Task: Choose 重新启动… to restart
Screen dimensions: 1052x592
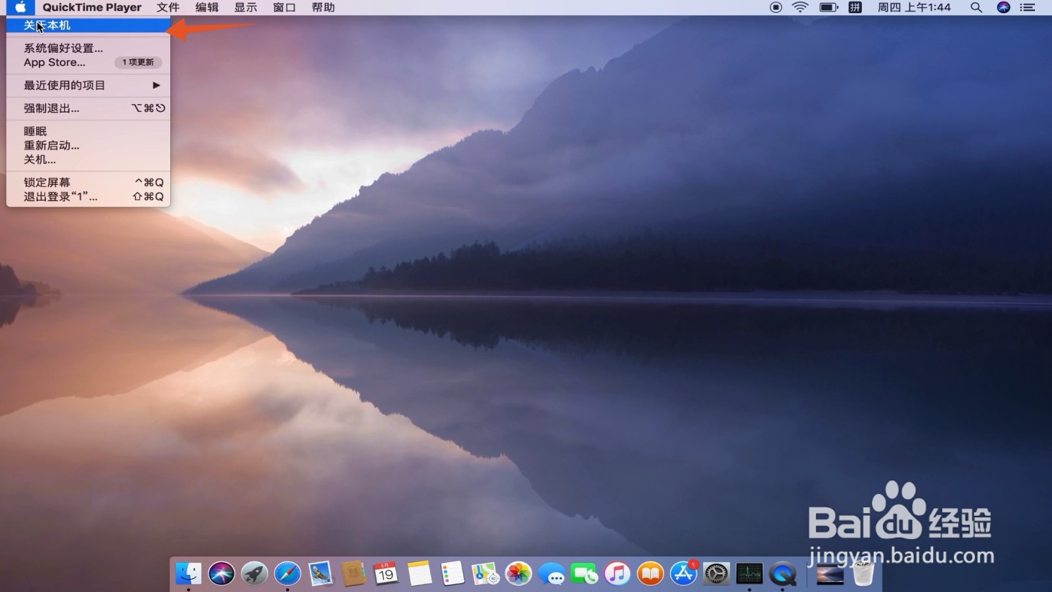Action: click(x=88, y=145)
